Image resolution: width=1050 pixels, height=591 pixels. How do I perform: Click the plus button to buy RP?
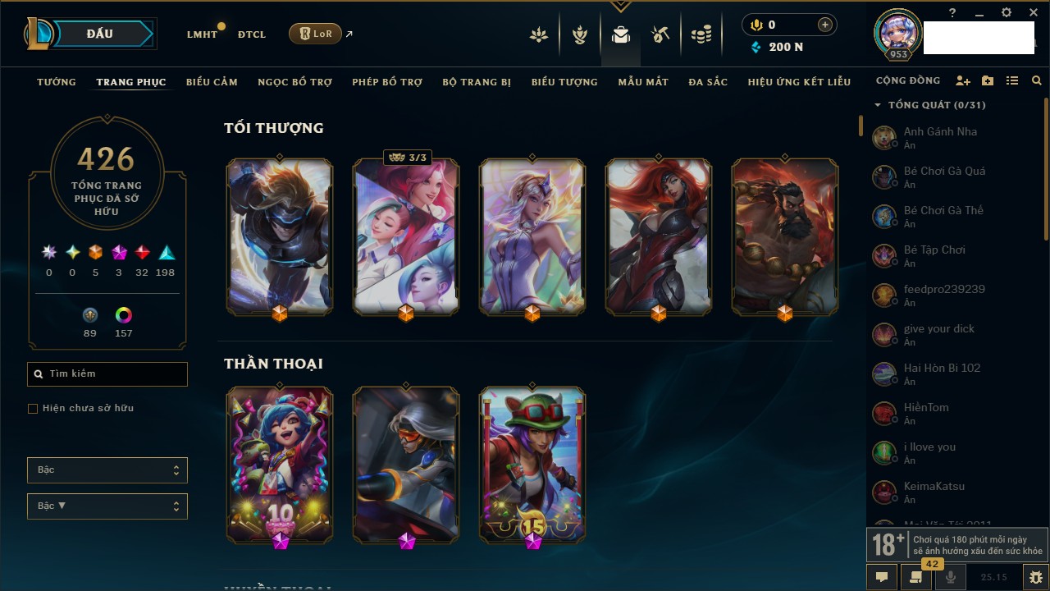pyautogui.click(x=825, y=25)
